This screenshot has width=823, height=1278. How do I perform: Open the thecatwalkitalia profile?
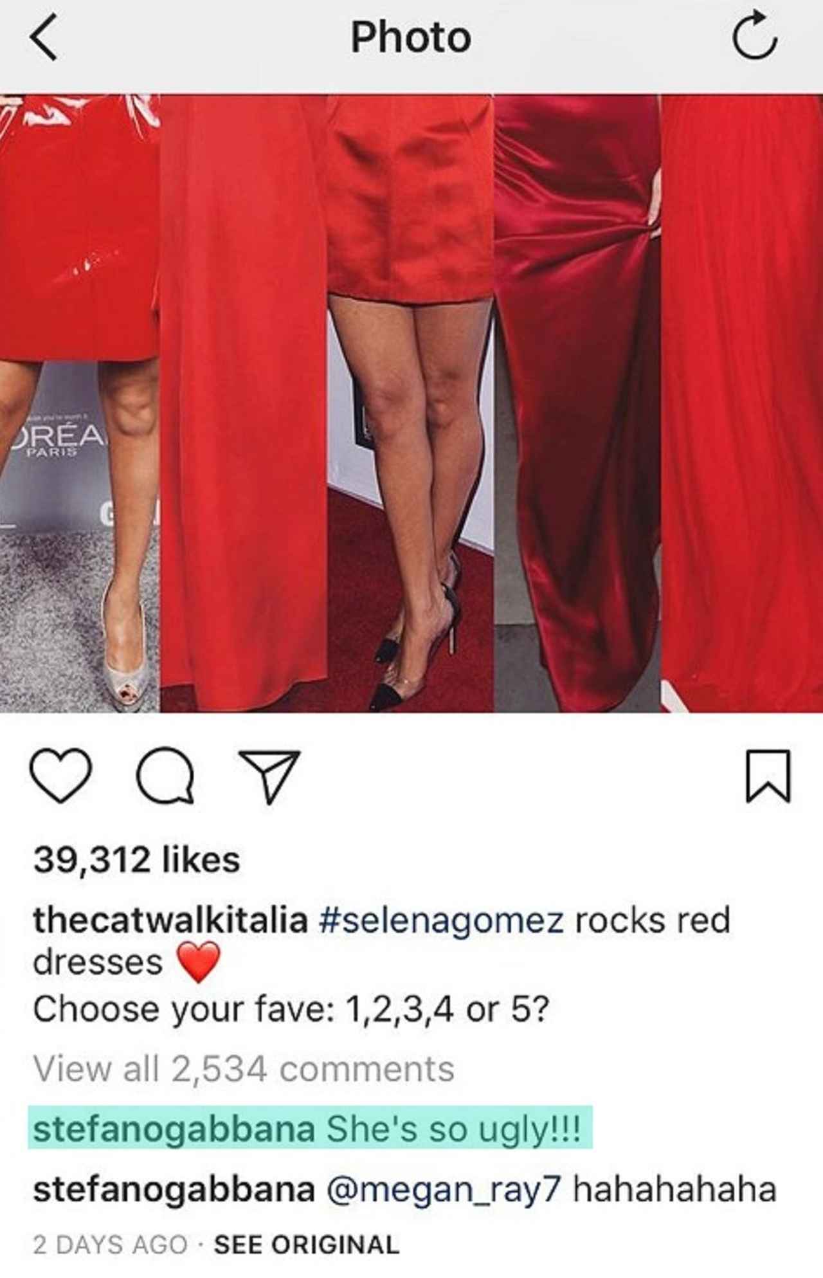pyautogui.click(x=170, y=920)
